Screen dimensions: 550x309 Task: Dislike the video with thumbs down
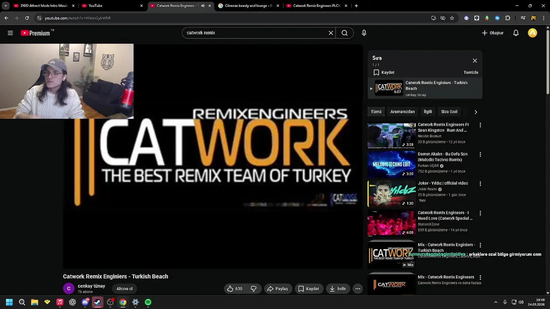pyautogui.click(x=254, y=289)
